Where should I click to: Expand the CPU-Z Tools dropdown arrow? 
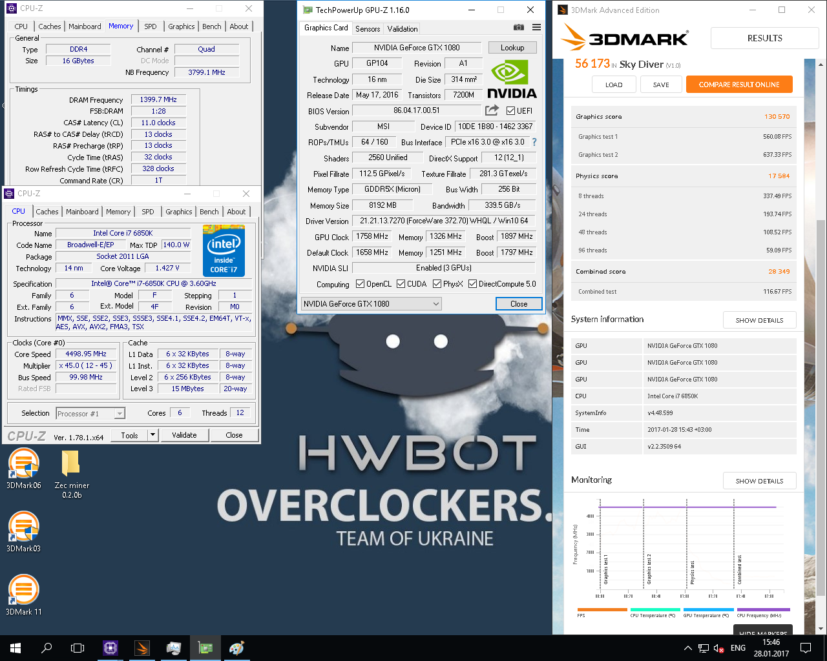153,435
